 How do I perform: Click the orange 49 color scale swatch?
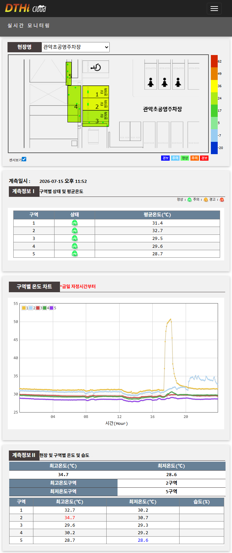click(214, 73)
